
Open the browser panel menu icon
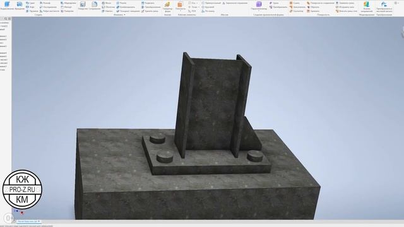click(x=9, y=19)
